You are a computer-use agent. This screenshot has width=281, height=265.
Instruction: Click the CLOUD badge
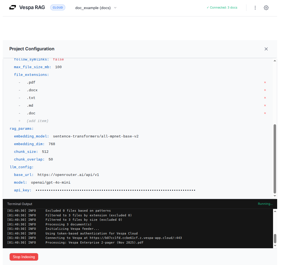point(58,7)
